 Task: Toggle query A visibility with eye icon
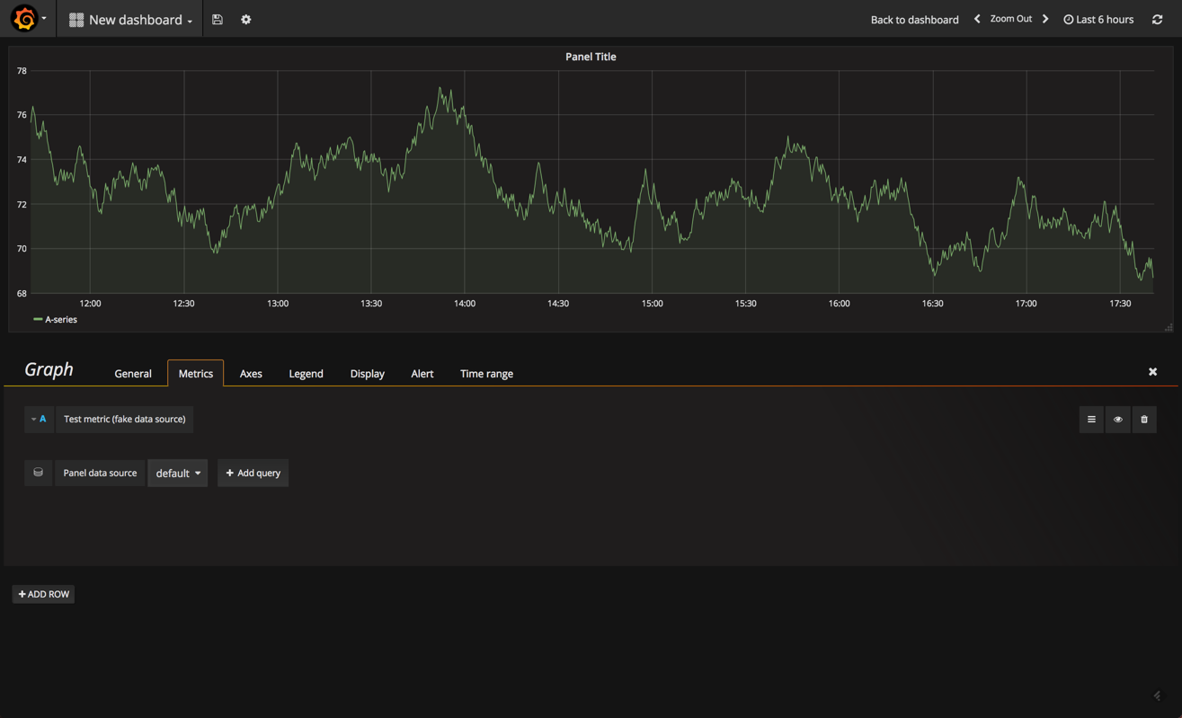pyautogui.click(x=1118, y=419)
